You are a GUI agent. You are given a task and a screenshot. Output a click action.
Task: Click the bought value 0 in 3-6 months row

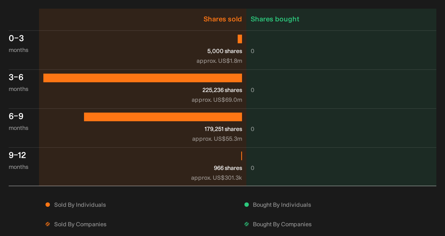[x=252, y=90]
